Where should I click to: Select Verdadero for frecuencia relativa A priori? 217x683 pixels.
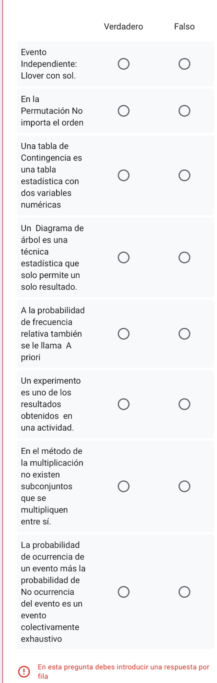tap(124, 334)
